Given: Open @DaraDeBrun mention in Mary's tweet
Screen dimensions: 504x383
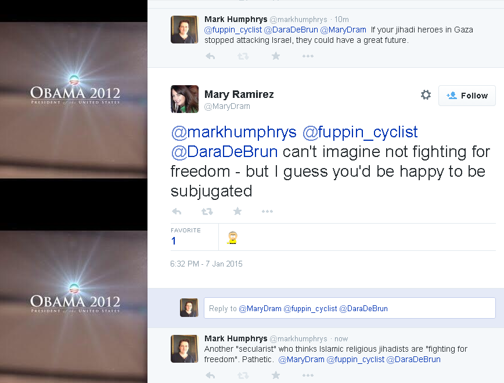Looking at the screenshot, I should point(224,152).
